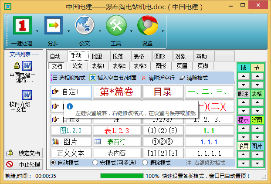Apply the 1.1.1.1 numbering format
The width and height of the screenshot is (271, 184).
pos(210,153)
